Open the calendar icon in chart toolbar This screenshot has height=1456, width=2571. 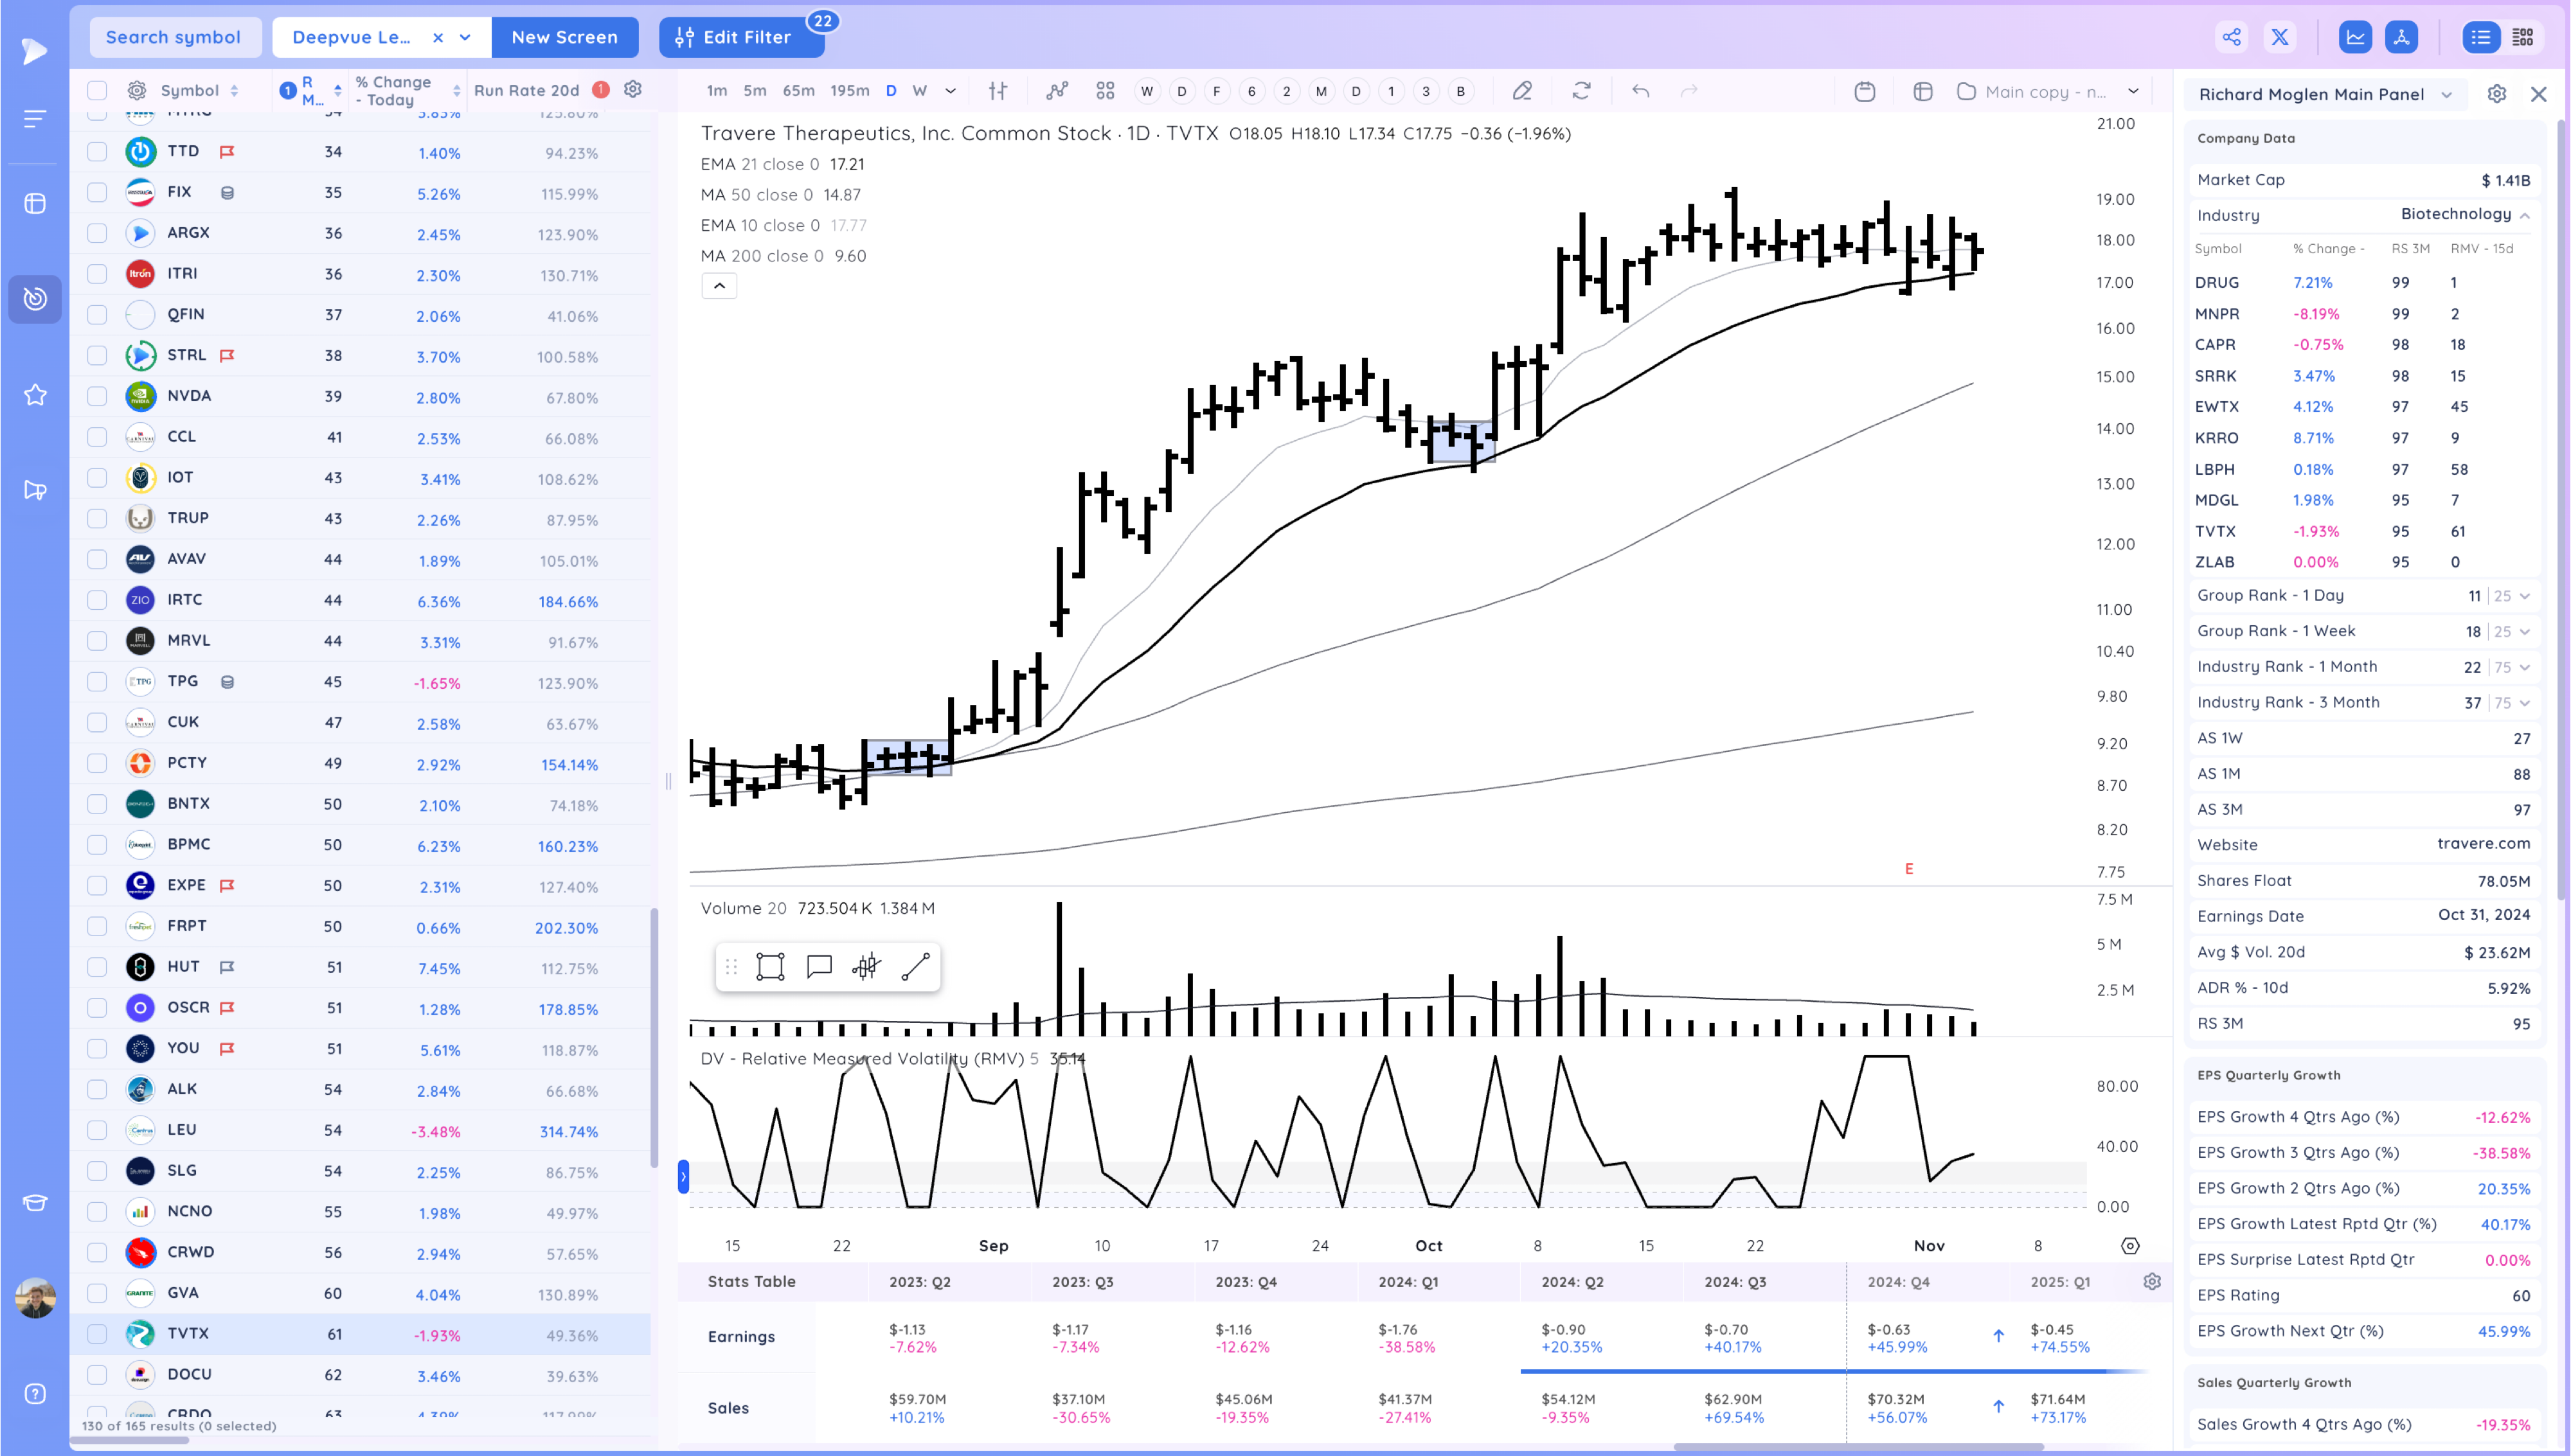1864,91
